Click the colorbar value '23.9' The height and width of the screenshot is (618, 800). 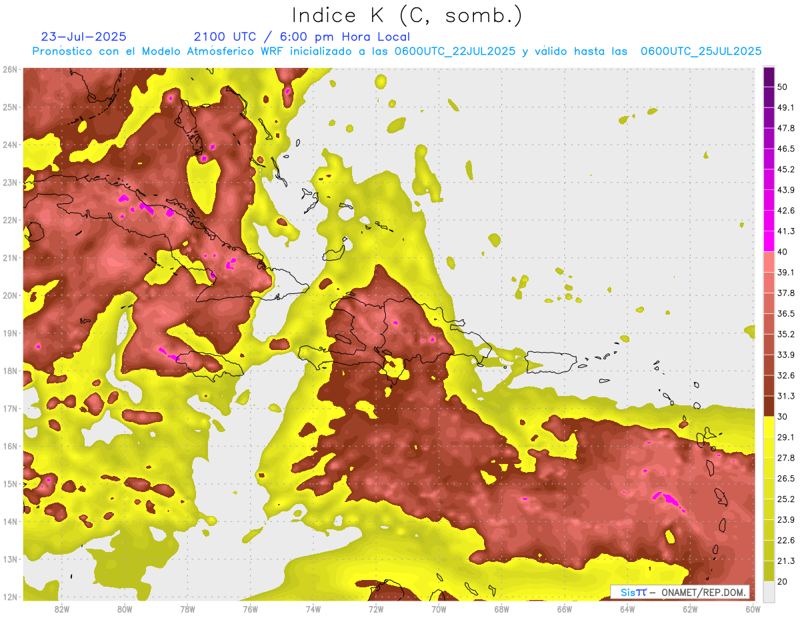(x=785, y=519)
